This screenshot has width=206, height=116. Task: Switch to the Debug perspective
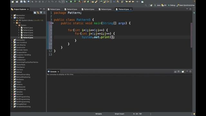point(172,5)
